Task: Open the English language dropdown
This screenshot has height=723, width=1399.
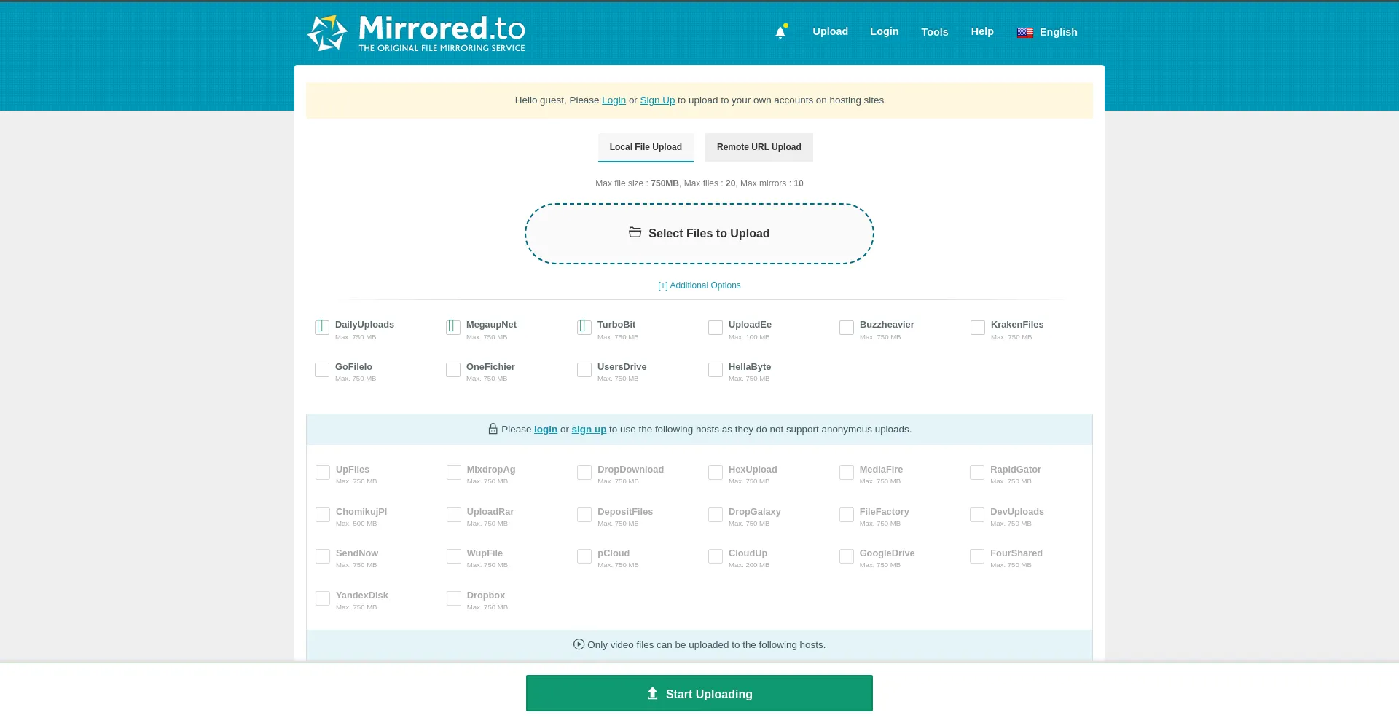Action: (1047, 32)
